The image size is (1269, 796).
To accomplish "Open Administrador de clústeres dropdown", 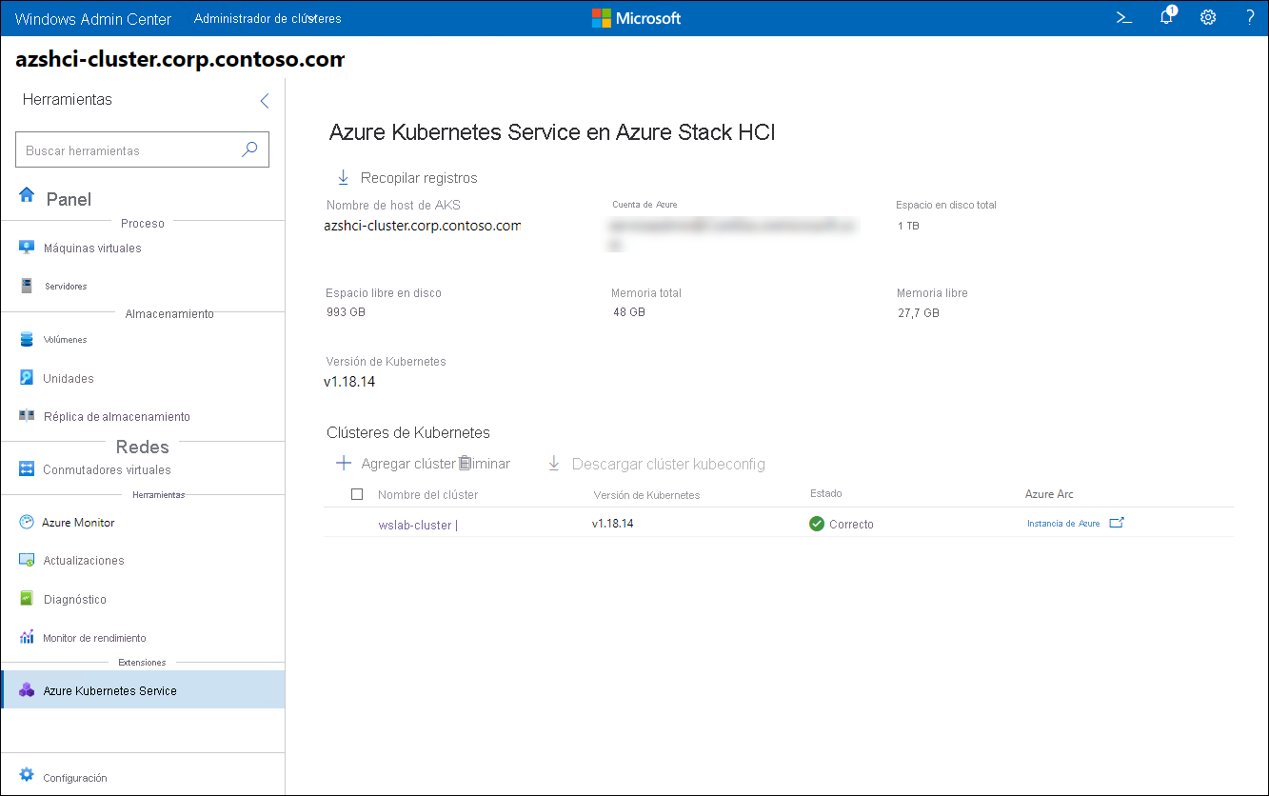I will coord(268,18).
